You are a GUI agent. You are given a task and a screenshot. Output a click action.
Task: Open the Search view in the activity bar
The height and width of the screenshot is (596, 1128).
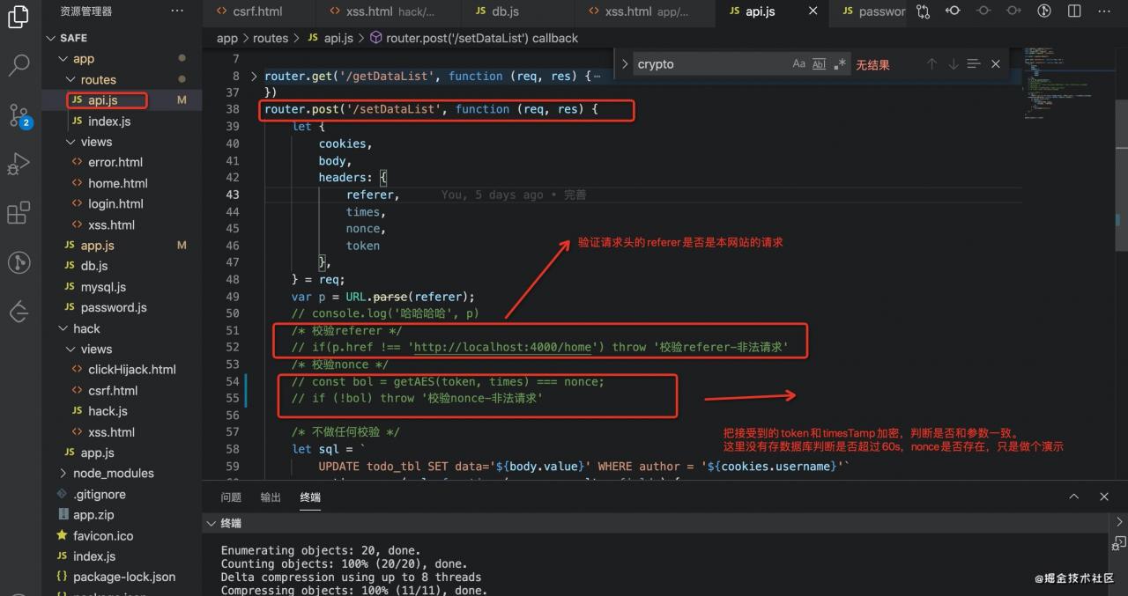coord(19,66)
